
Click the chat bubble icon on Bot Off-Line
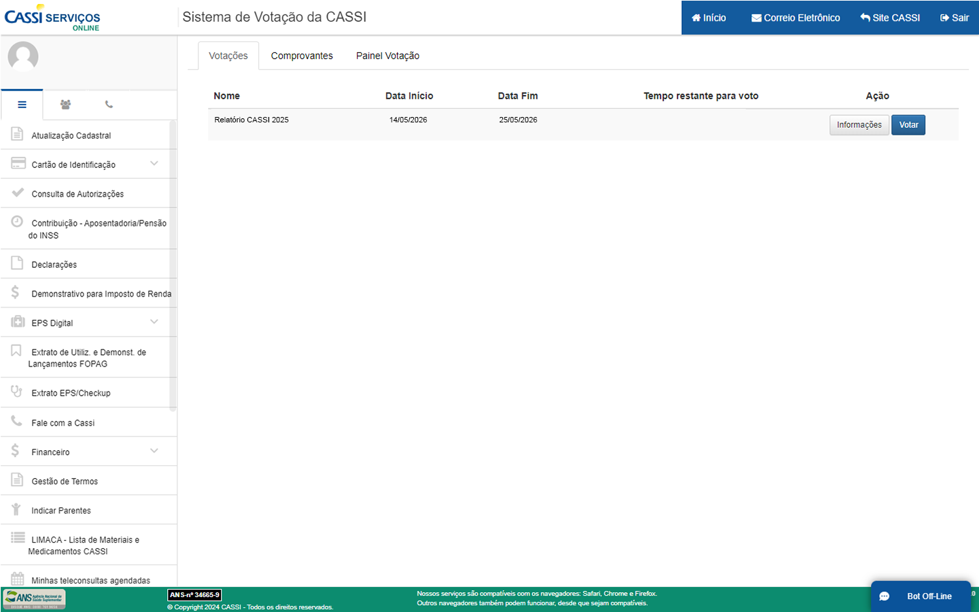884,596
